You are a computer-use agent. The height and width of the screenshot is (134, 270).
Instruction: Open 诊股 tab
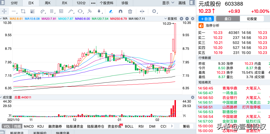point(125,3)
